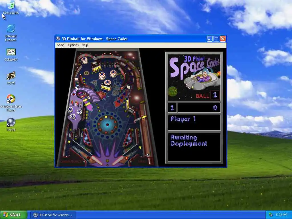
Task: Select the CollabNet desktop icon
Action: [11, 55]
